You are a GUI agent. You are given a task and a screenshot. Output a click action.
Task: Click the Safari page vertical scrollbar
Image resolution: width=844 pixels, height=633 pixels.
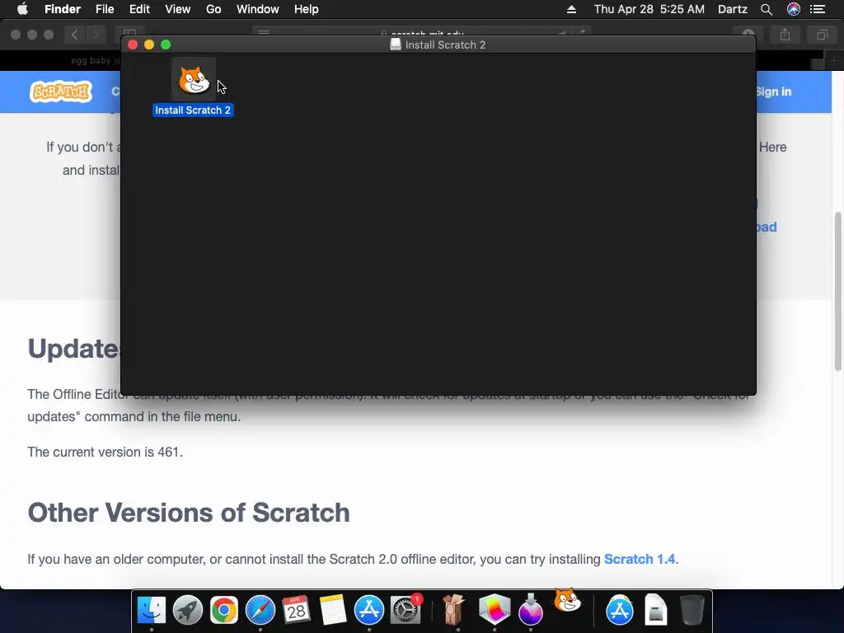[x=837, y=291]
